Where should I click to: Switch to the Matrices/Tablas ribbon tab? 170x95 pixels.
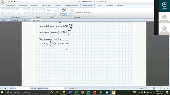[x=46, y=6]
